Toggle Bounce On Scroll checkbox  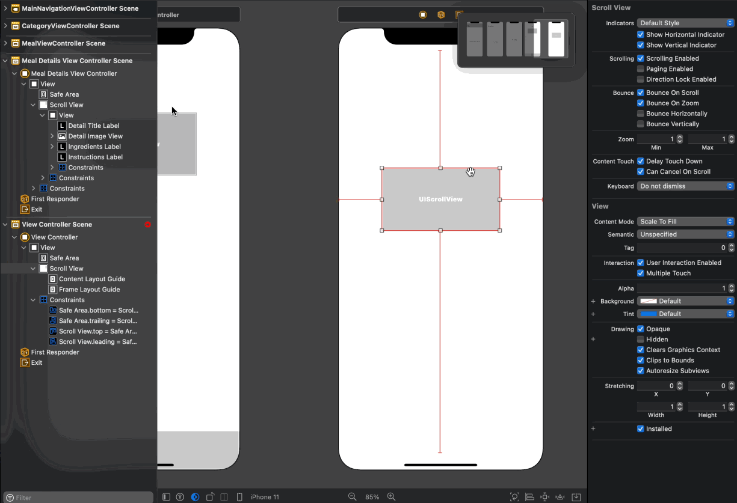coord(640,93)
